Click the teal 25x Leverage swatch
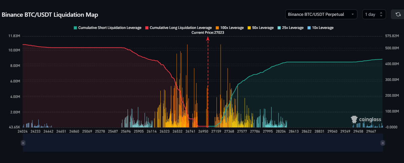Image resolution: width=404 pixels, height=163 pixels. 279,28
